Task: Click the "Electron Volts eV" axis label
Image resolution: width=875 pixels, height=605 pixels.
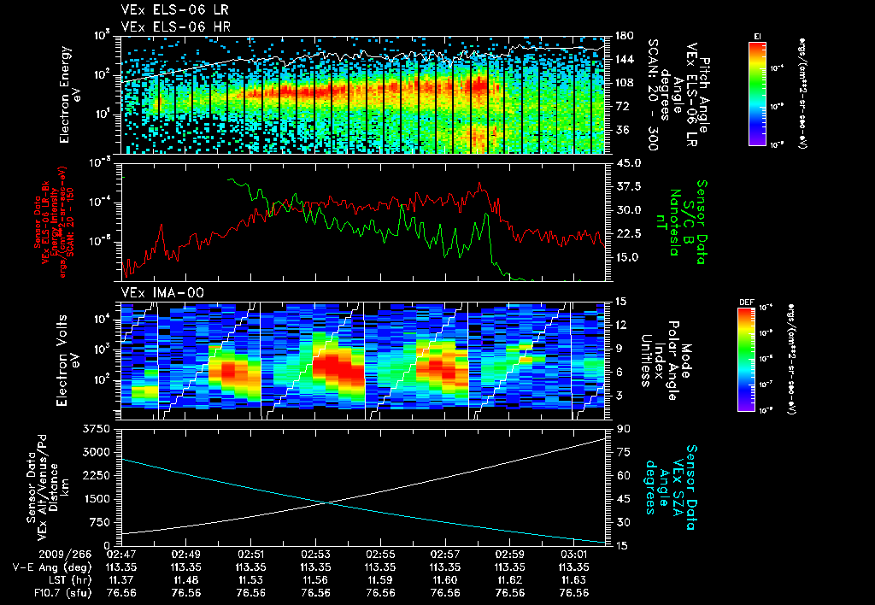Action: pos(67,361)
